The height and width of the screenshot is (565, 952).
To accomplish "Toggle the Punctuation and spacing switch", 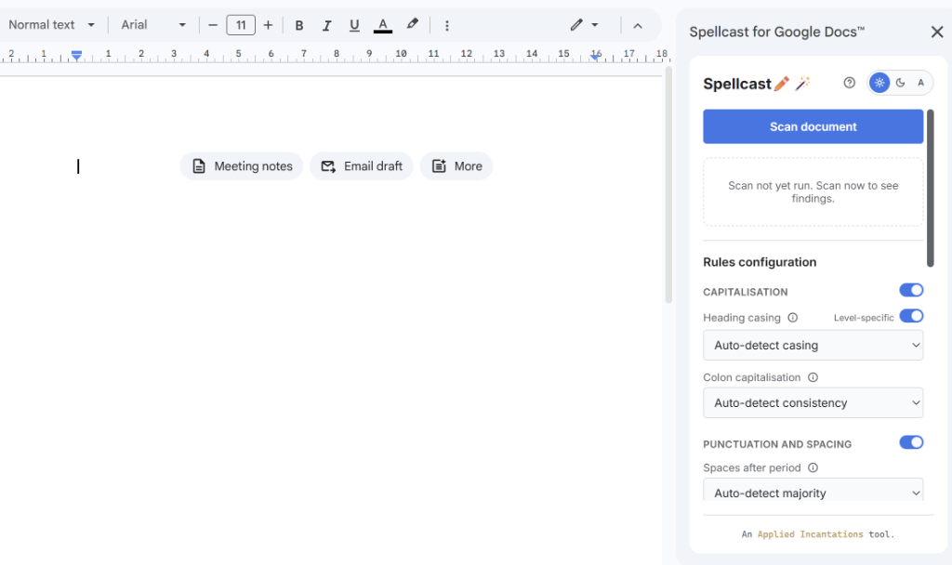I will pos(911,442).
